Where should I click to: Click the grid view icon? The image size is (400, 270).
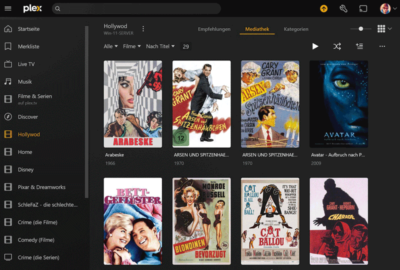381,28
